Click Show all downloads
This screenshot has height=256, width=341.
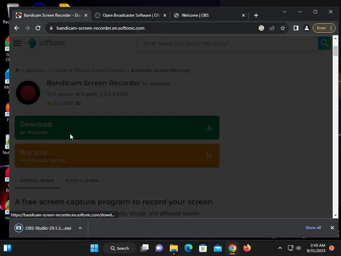[313, 228]
